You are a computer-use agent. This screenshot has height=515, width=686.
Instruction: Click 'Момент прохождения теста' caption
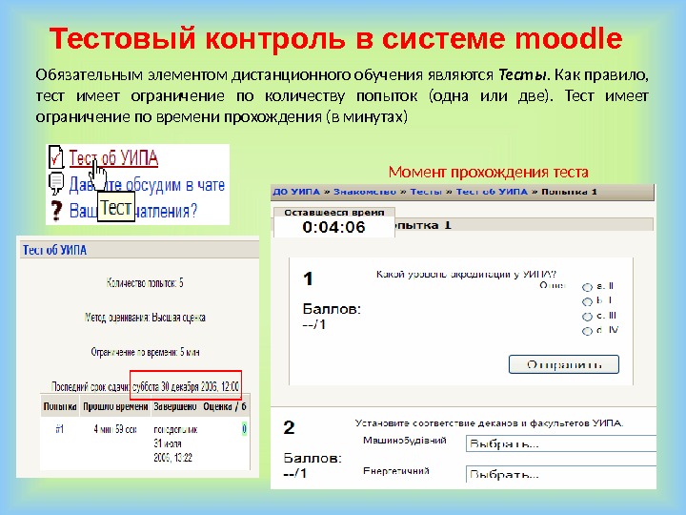point(488,172)
